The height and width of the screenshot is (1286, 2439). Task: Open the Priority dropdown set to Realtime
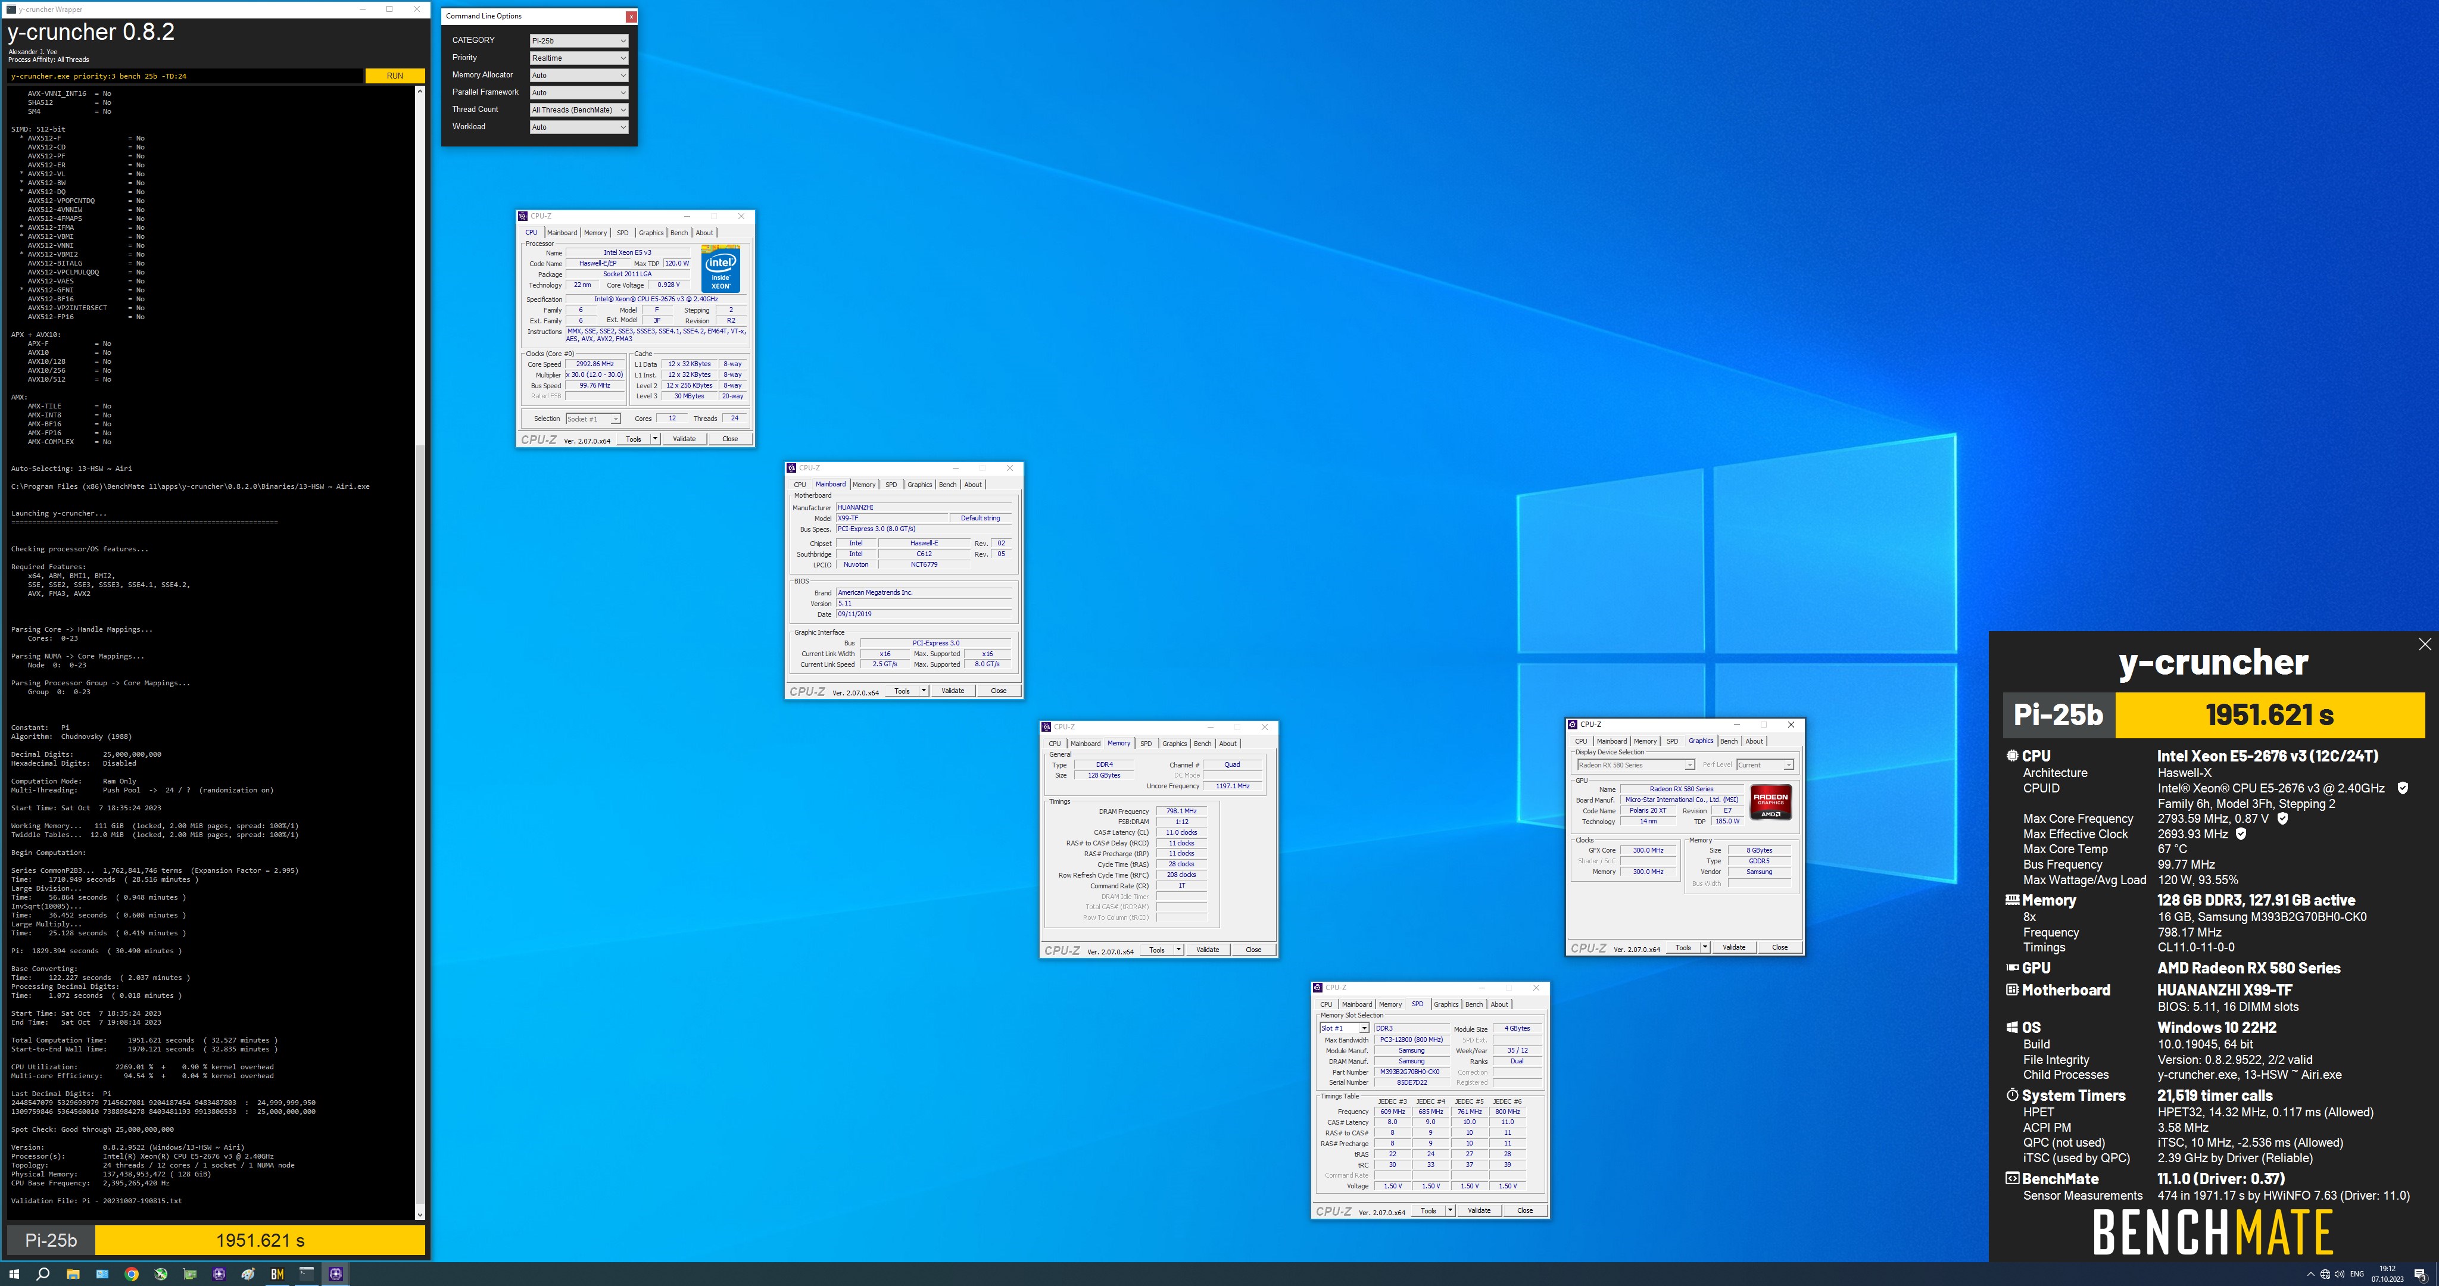(579, 58)
